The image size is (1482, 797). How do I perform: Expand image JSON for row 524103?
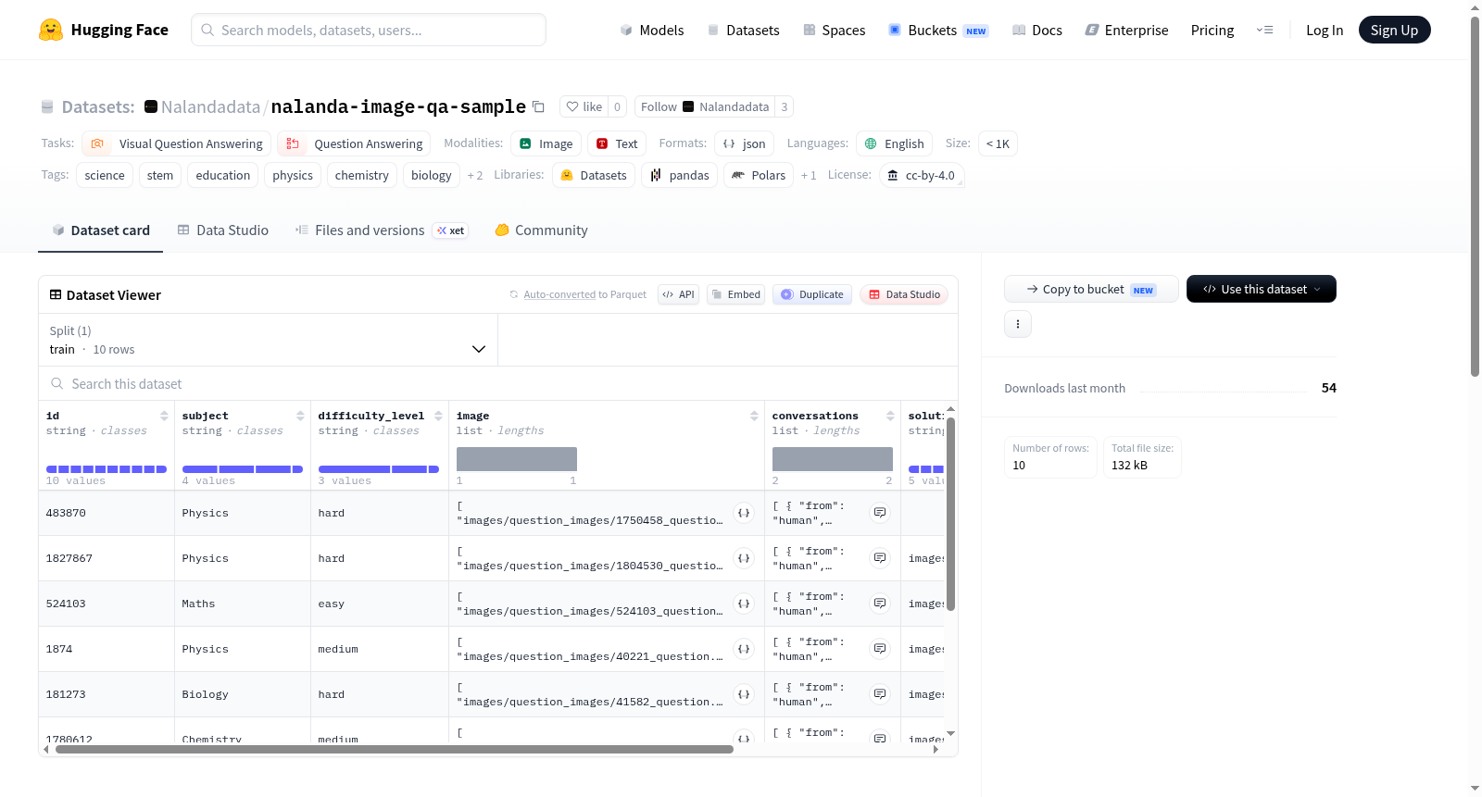tap(744, 604)
